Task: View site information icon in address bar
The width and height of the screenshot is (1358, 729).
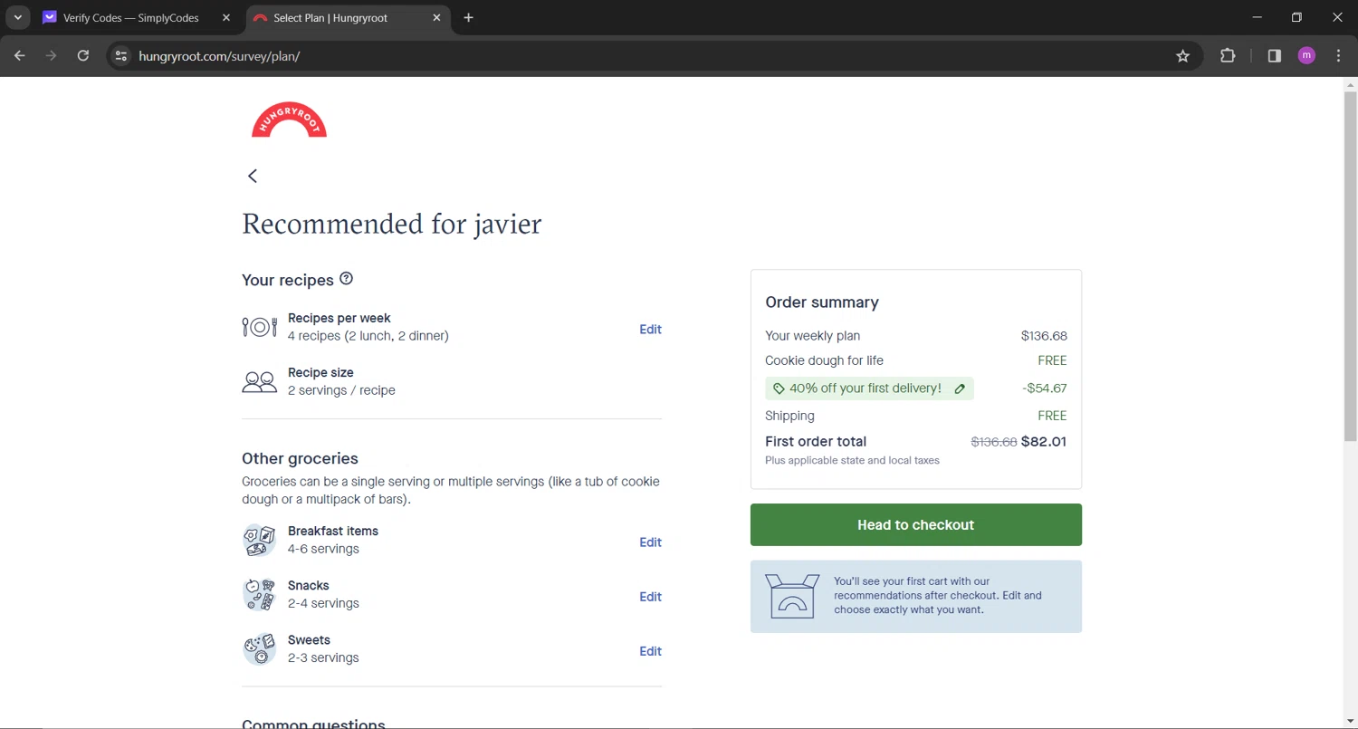Action: coord(120,56)
